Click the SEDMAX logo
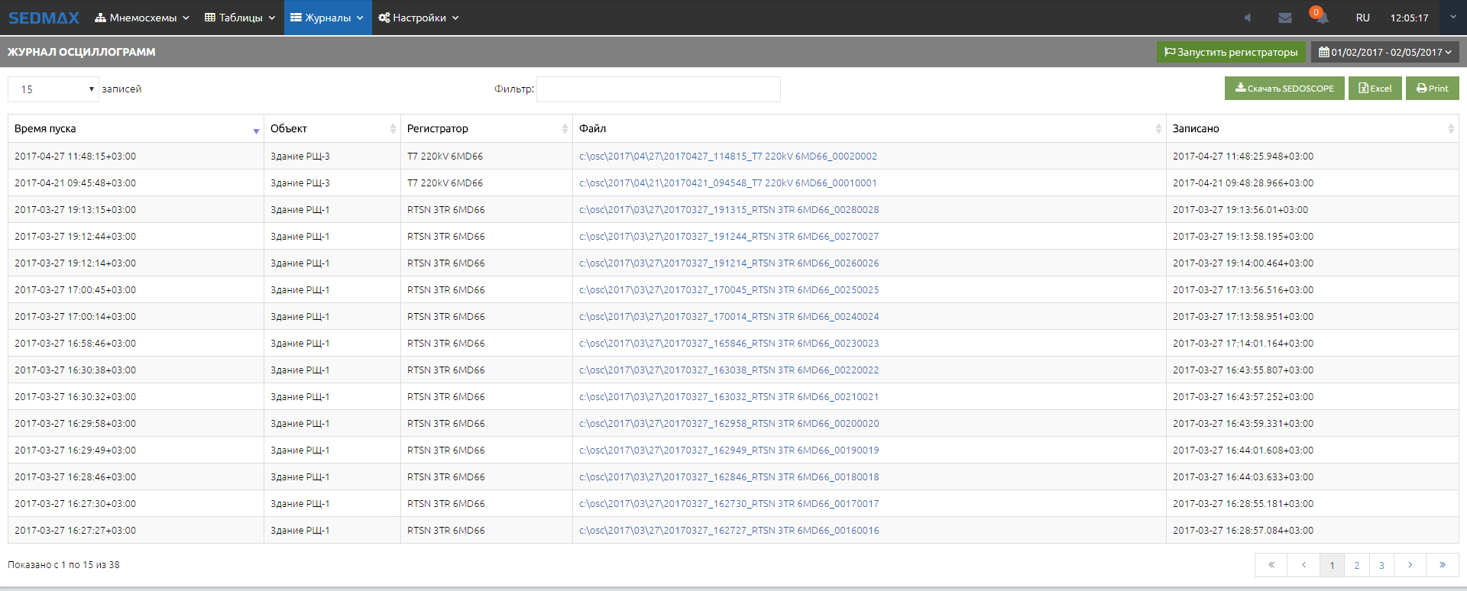1467x591 pixels. [44, 18]
